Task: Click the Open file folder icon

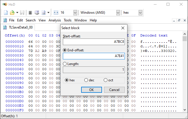Action: 12,13
